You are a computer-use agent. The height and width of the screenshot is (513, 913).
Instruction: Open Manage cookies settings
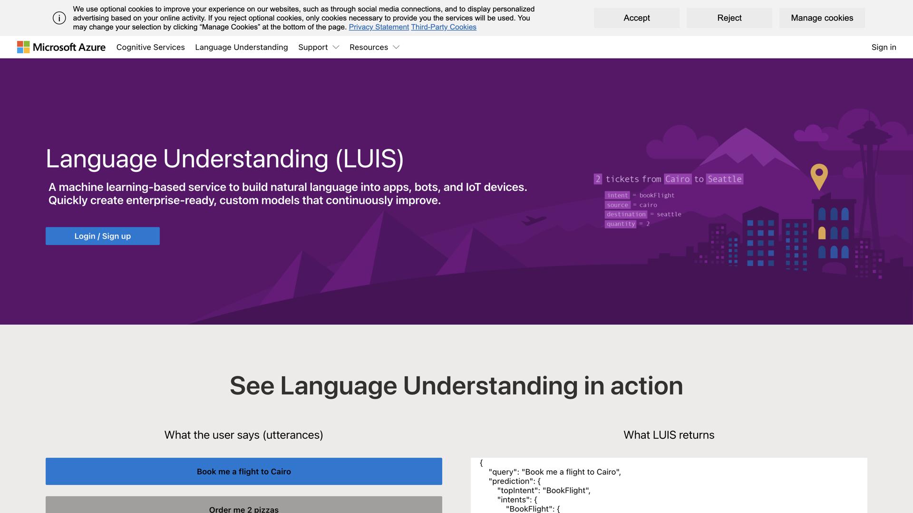821,18
